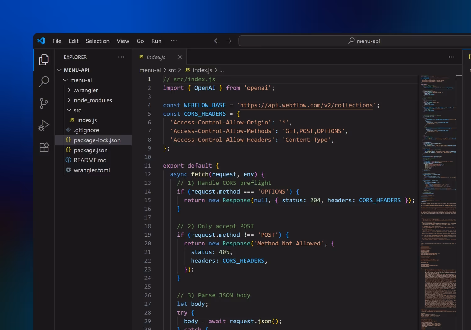Click the info icon beside README.md
Viewport: 471px width, 330px height.
(68, 160)
